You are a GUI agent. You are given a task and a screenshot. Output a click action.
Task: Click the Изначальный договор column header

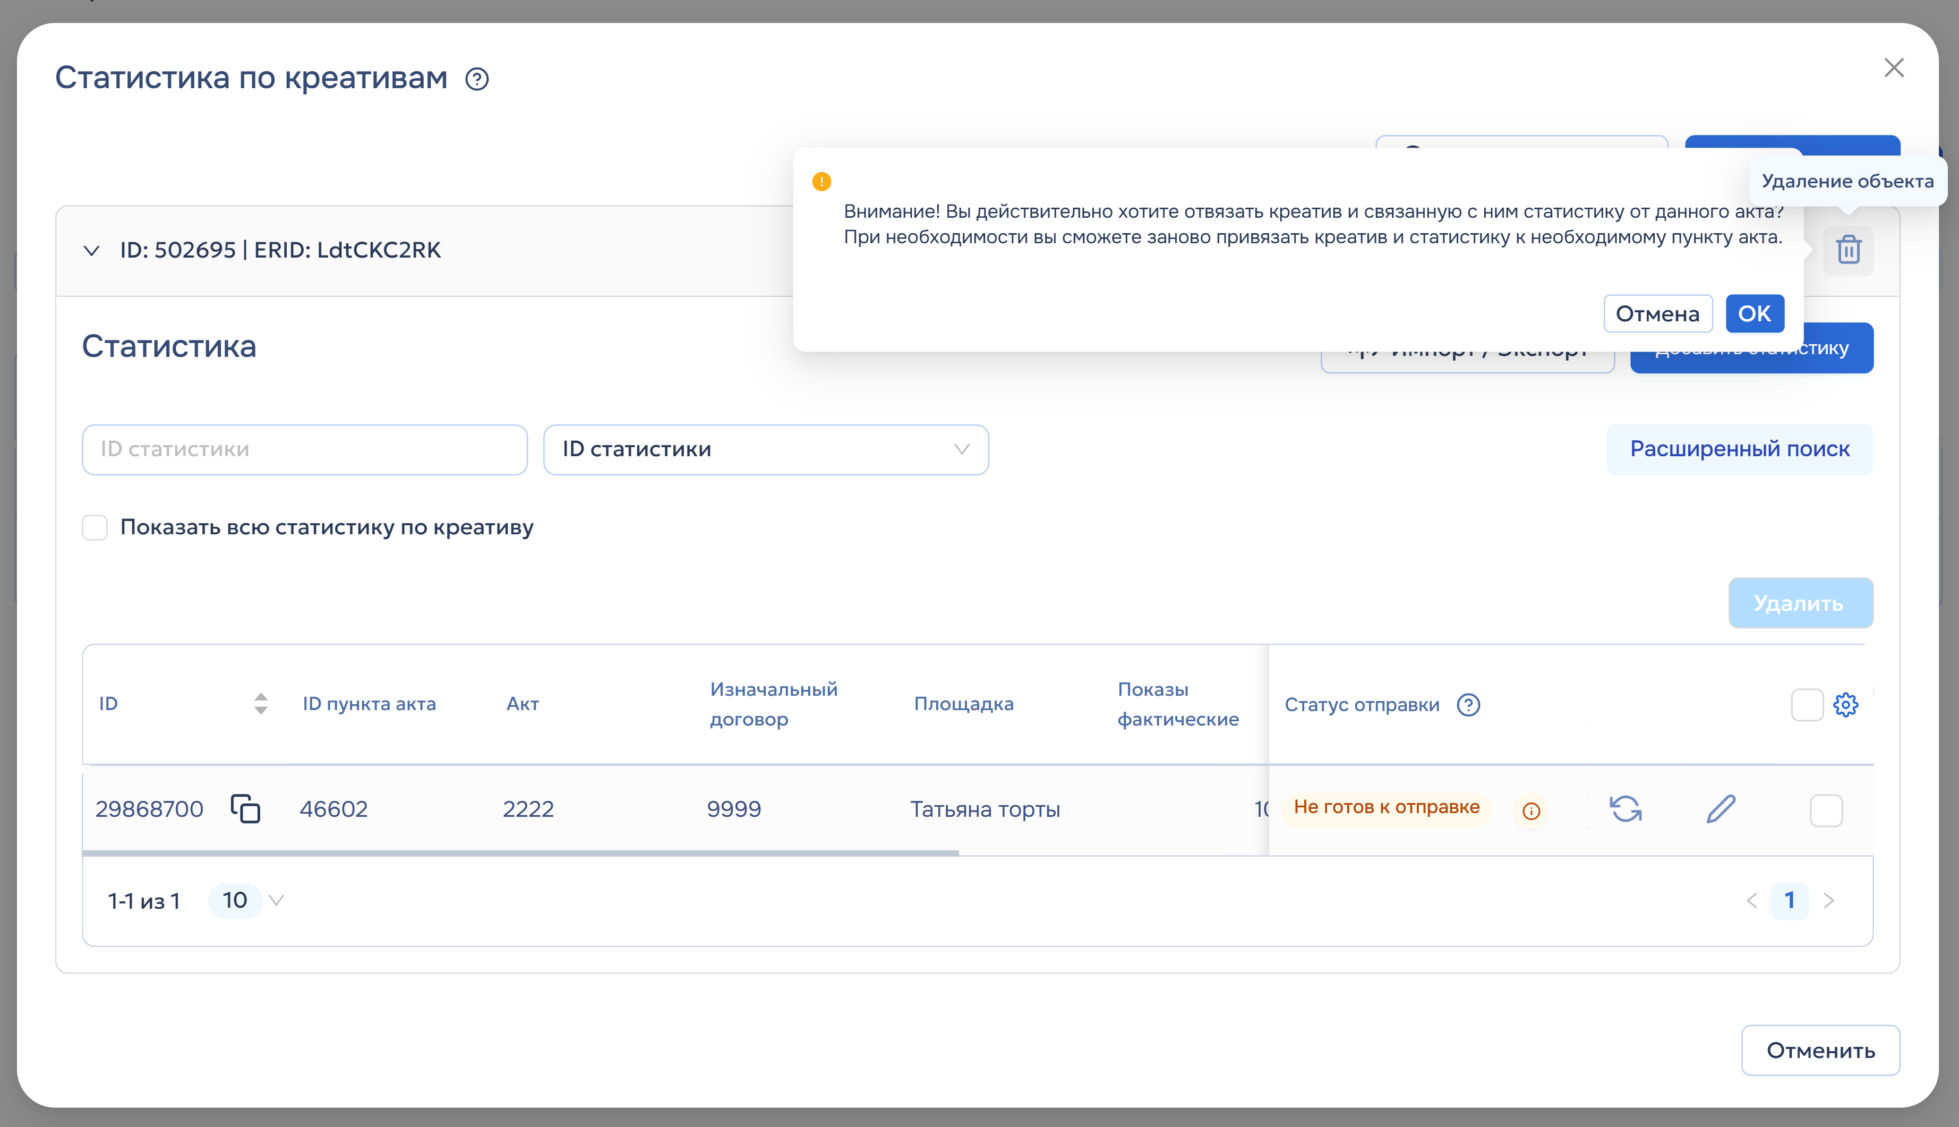click(774, 704)
